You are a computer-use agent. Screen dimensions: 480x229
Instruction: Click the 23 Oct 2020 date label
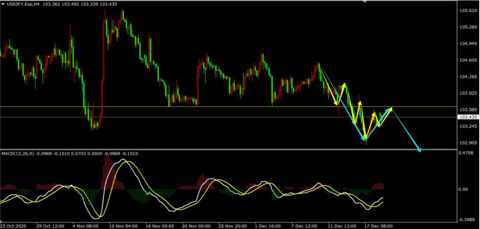[x=14, y=226]
